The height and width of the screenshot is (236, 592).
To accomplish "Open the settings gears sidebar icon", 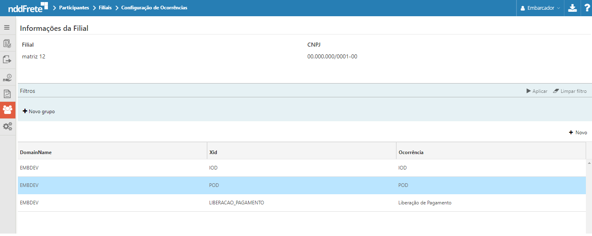I will (7, 127).
